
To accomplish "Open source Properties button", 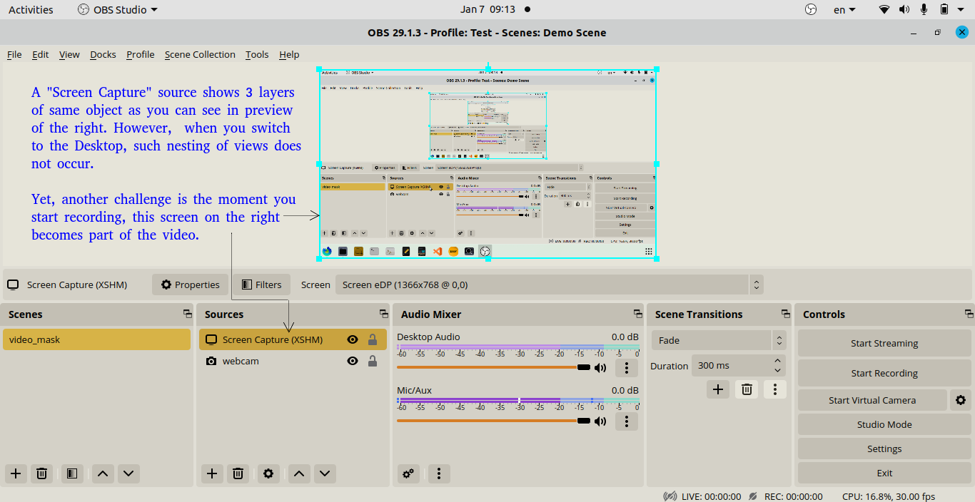I will tap(190, 285).
